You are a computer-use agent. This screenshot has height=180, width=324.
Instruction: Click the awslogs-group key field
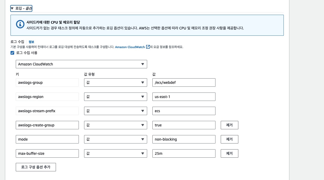(47, 83)
